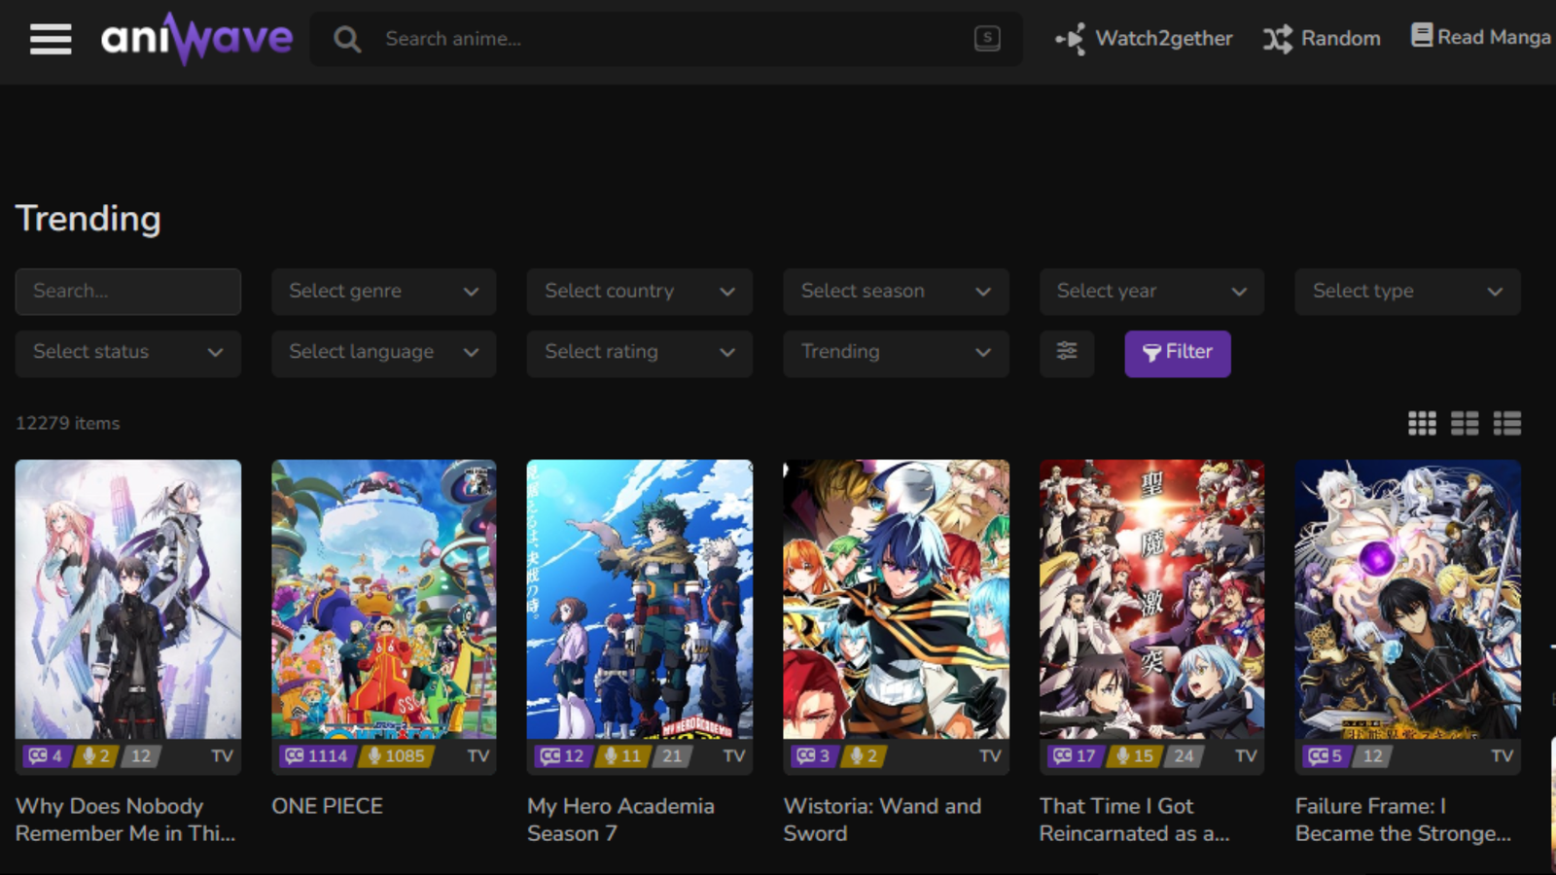Expand Select type dropdown
1556x875 pixels.
click(x=1407, y=292)
